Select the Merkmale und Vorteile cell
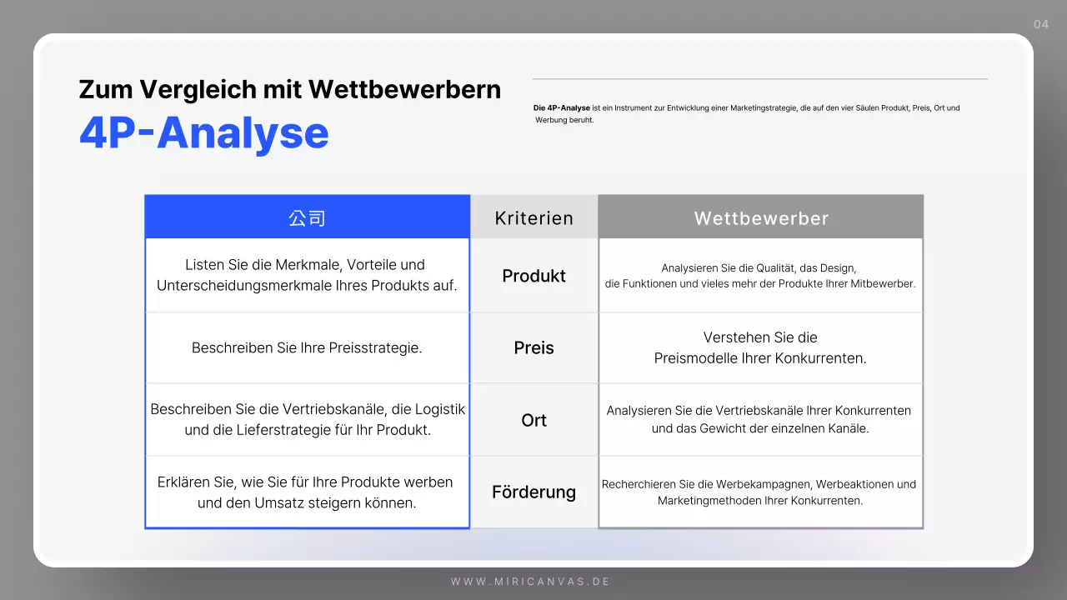The width and height of the screenshot is (1067, 600). tap(307, 275)
